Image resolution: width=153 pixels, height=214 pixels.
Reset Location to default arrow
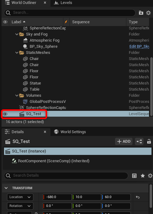point(138,197)
